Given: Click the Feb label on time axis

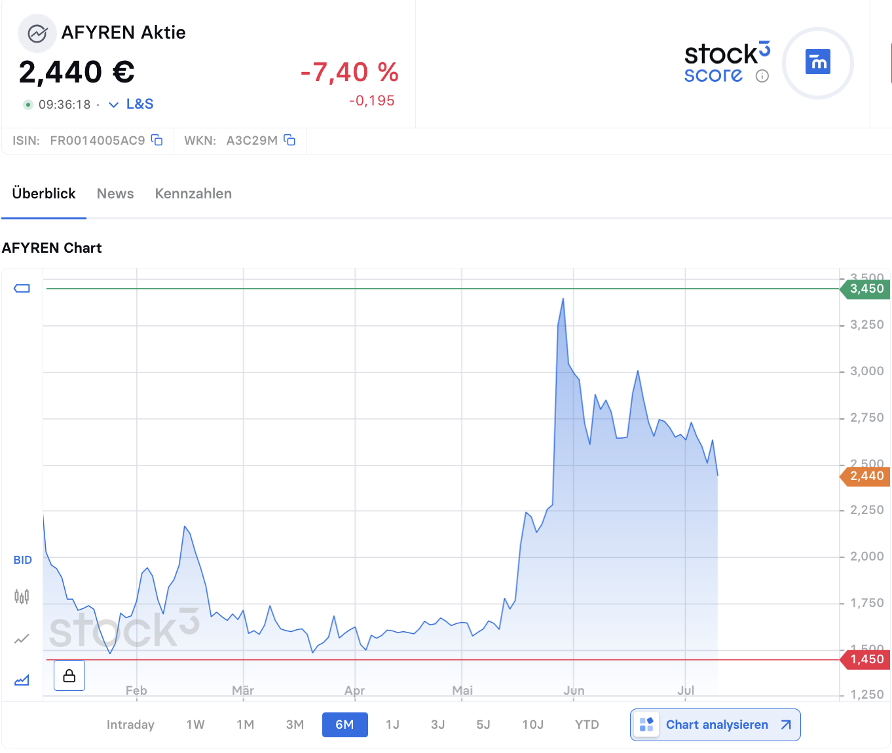Looking at the screenshot, I should point(136,691).
